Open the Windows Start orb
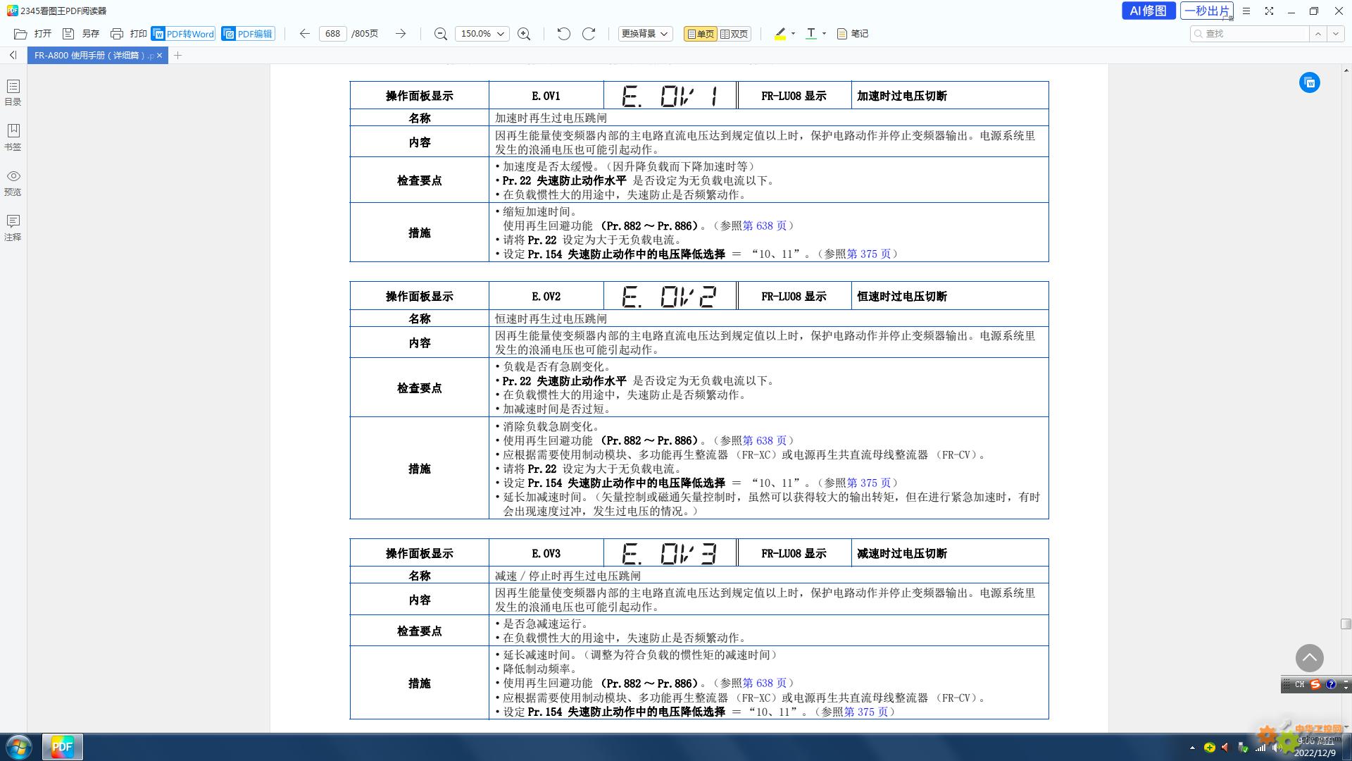Image resolution: width=1352 pixels, height=761 pixels. [x=19, y=747]
